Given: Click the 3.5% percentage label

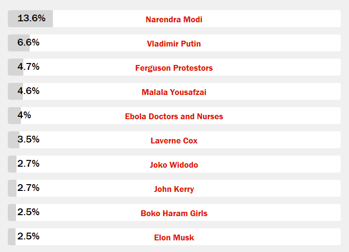Looking at the screenshot, I should point(29,140).
